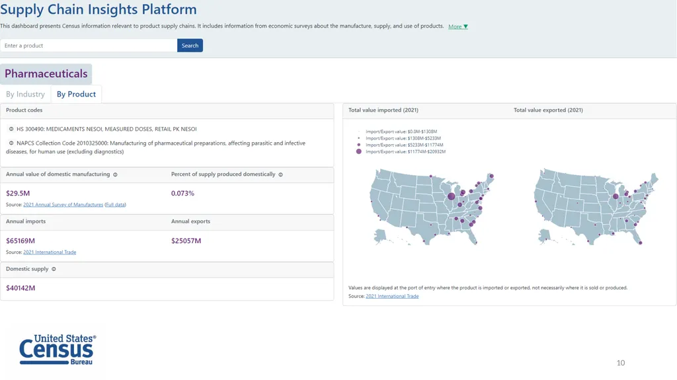Click the Total value imported (2021) map
The image size is (677, 380).
pyautogui.click(x=432, y=207)
